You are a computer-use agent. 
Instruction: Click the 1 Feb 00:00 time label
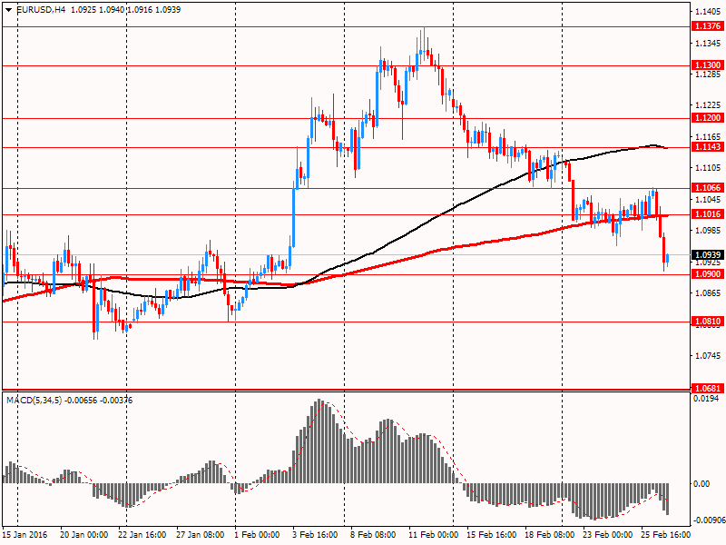click(x=257, y=535)
